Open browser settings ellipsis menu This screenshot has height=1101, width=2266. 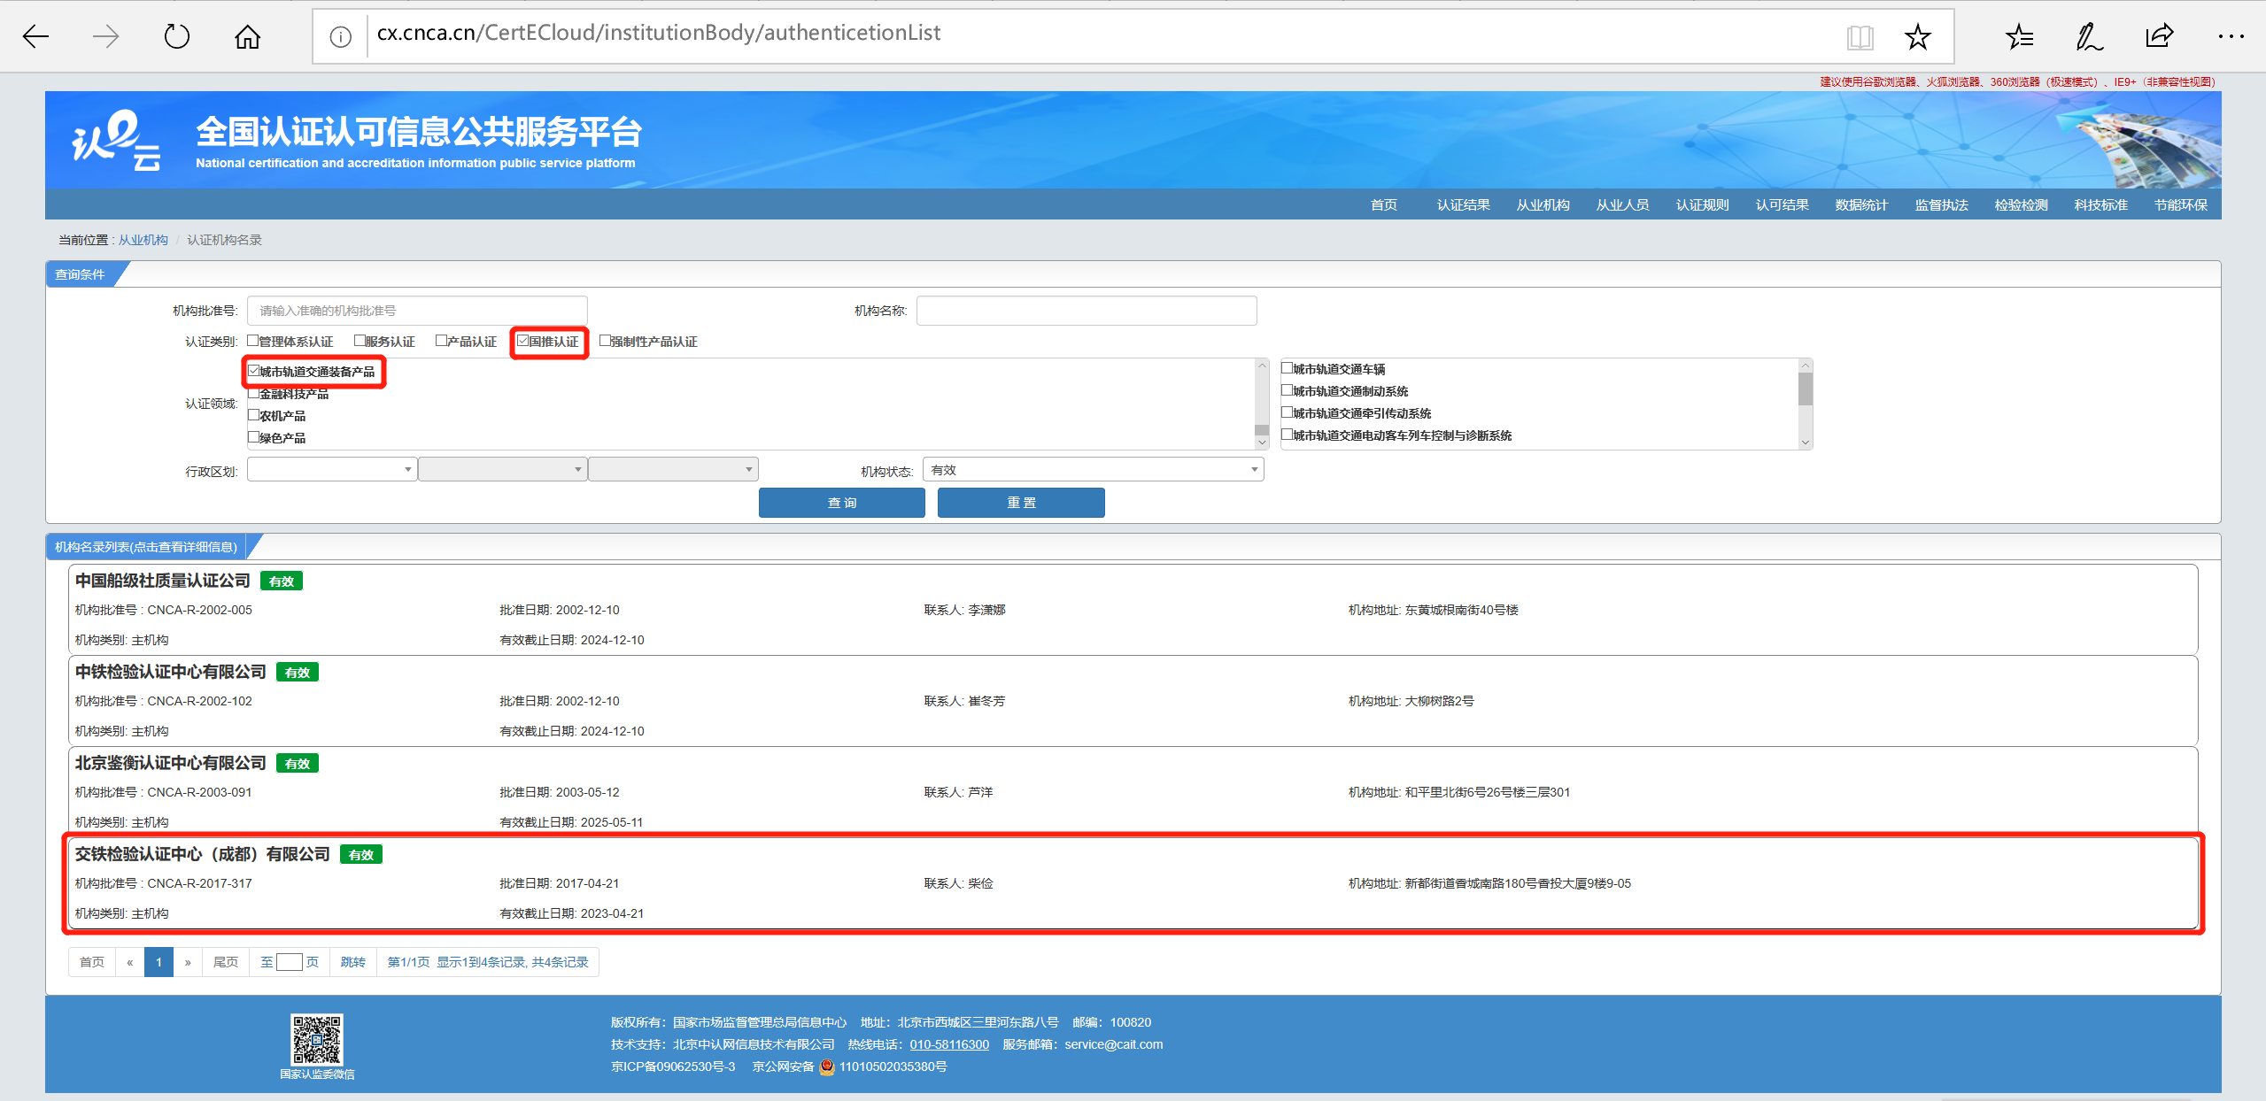click(x=2231, y=36)
